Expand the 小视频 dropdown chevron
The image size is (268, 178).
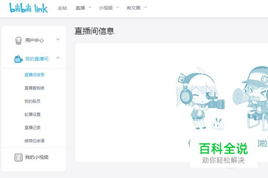pyautogui.click(x=118, y=7)
